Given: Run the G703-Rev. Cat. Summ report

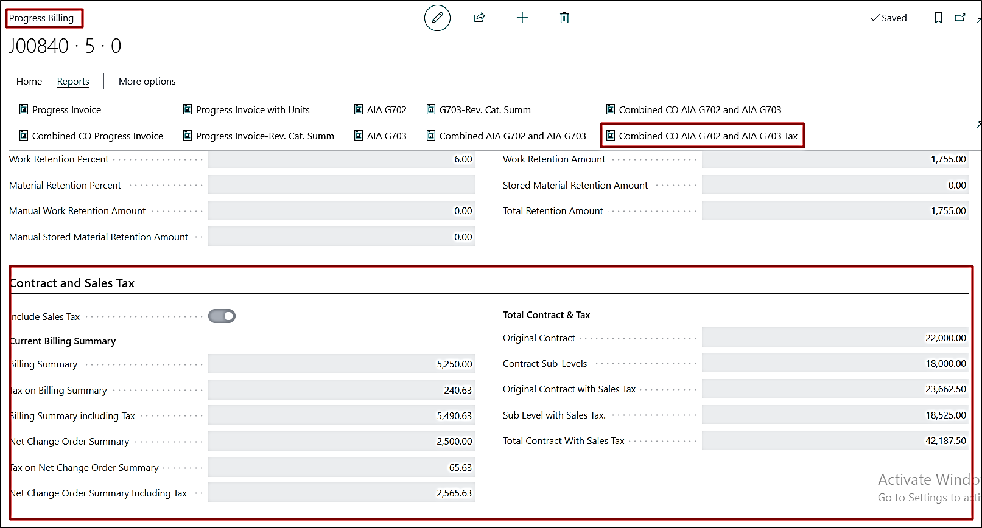Looking at the screenshot, I should (x=485, y=109).
